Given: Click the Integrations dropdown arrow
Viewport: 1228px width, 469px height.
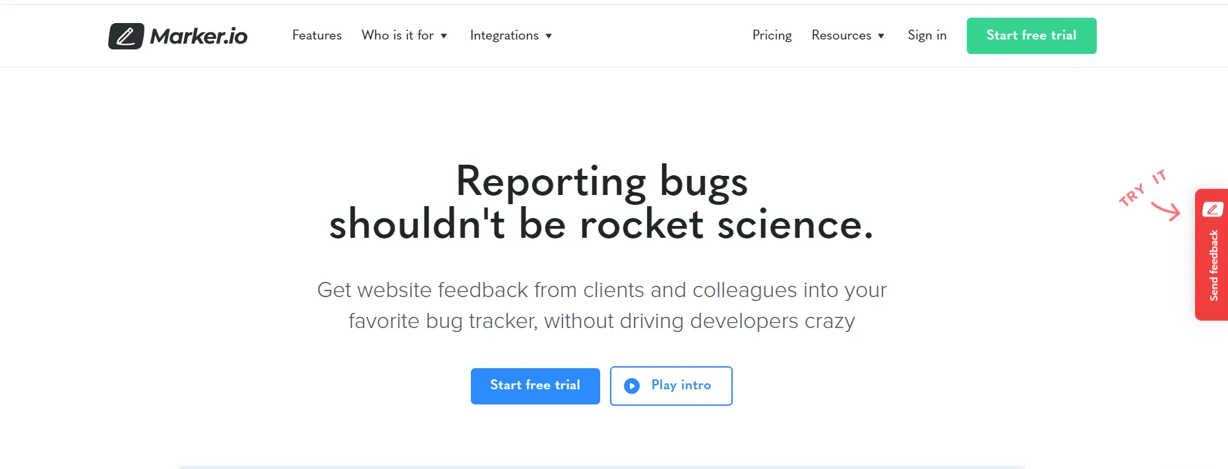Looking at the screenshot, I should point(549,36).
